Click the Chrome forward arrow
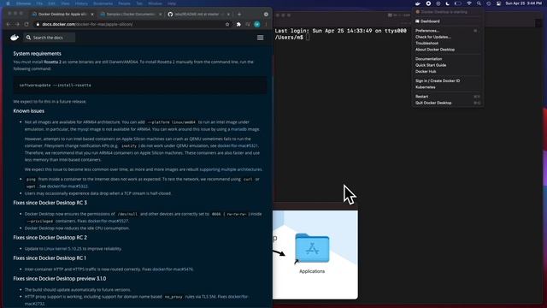Viewport: 547px width, 308px height. point(17,25)
